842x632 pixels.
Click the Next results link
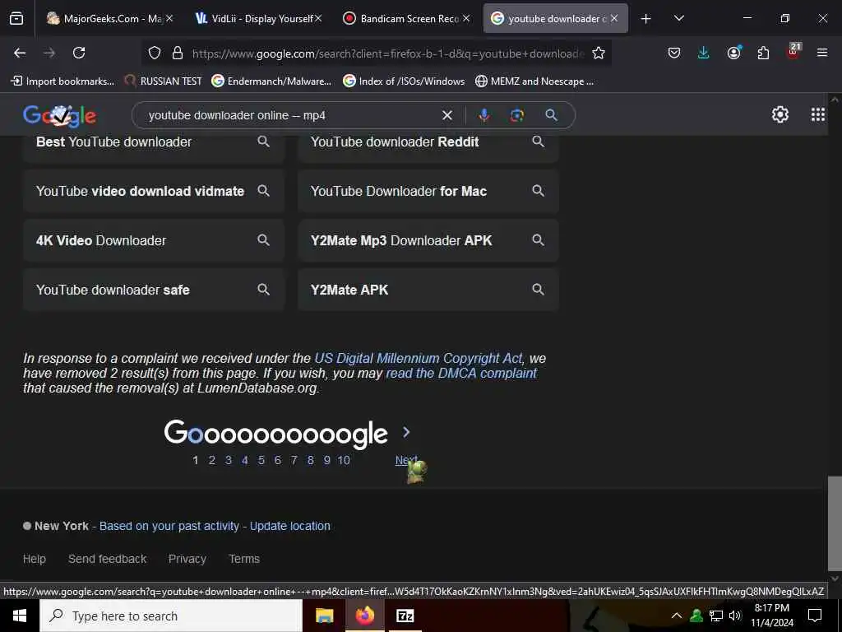[x=406, y=461]
